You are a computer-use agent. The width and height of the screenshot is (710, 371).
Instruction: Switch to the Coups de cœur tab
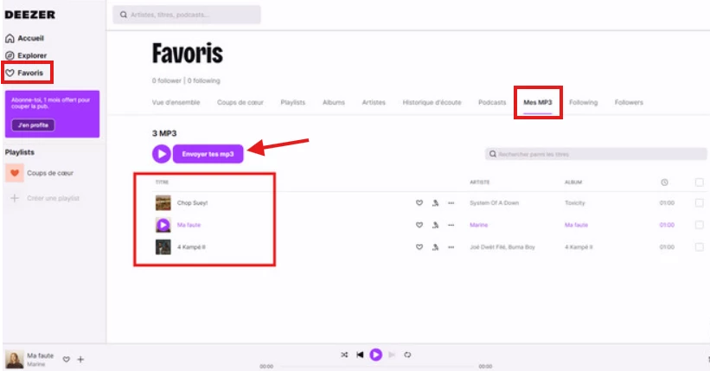pos(240,102)
